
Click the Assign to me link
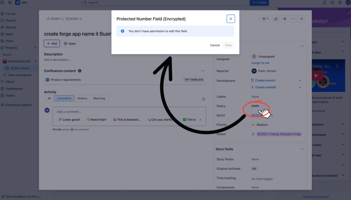(x=260, y=63)
